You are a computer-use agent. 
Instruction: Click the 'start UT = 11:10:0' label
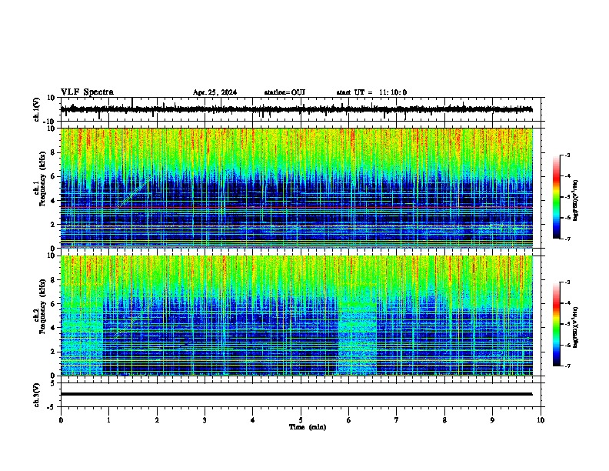click(x=371, y=92)
